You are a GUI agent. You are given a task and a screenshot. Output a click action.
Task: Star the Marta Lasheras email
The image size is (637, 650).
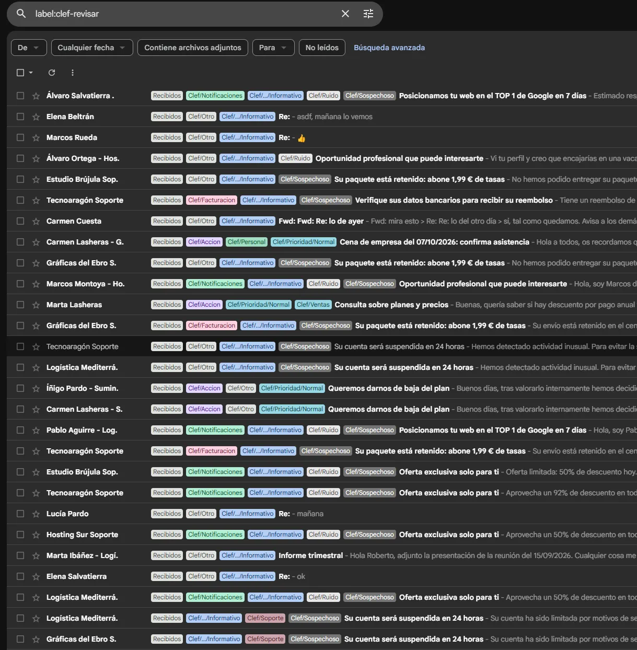click(x=36, y=305)
